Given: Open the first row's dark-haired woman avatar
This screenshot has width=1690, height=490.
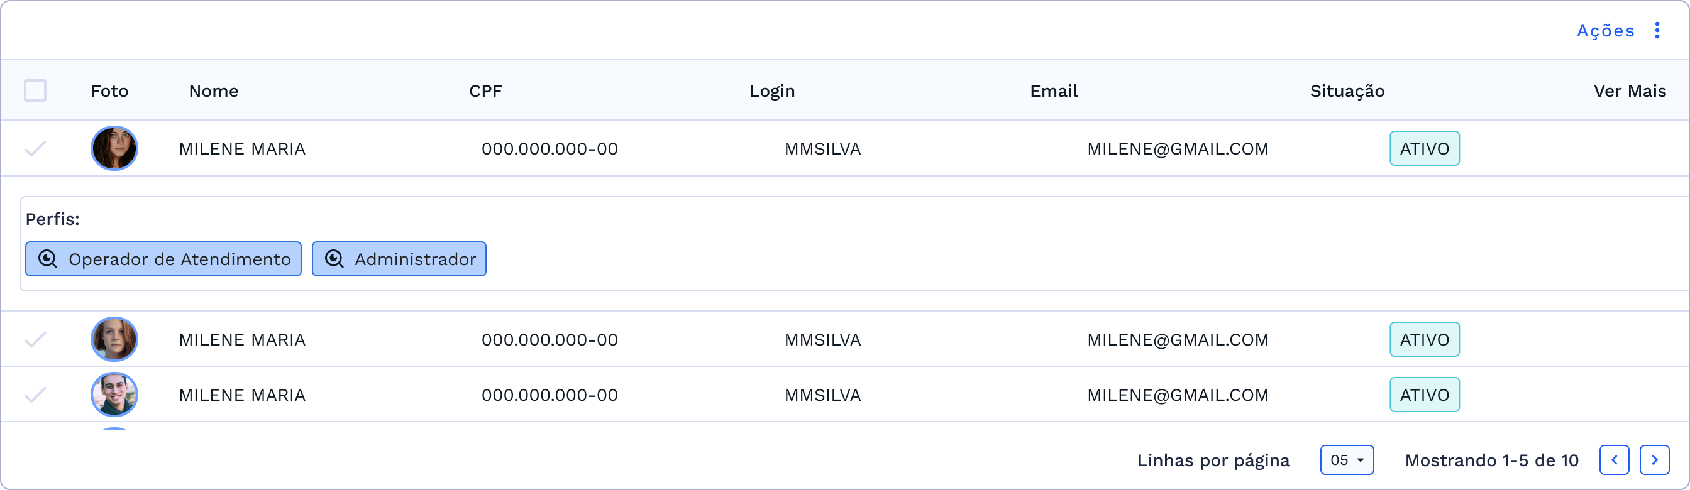Looking at the screenshot, I should 114,149.
